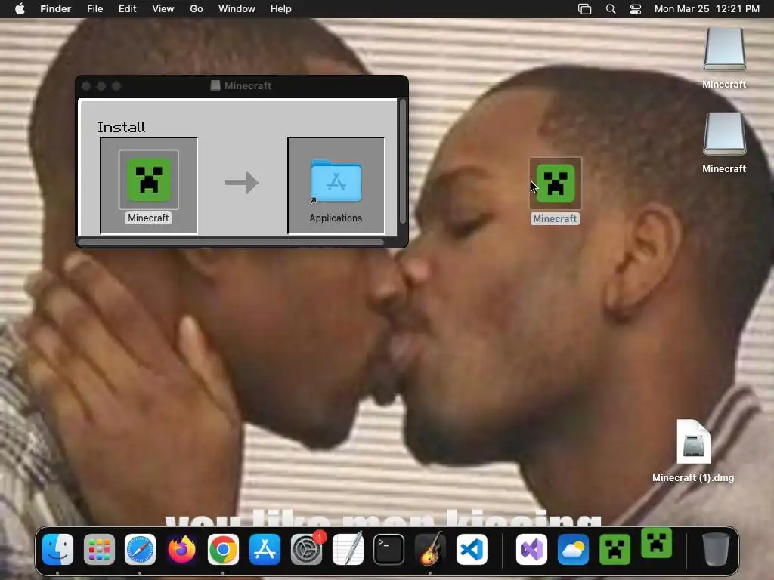Open the Edit menu

click(127, 9)
